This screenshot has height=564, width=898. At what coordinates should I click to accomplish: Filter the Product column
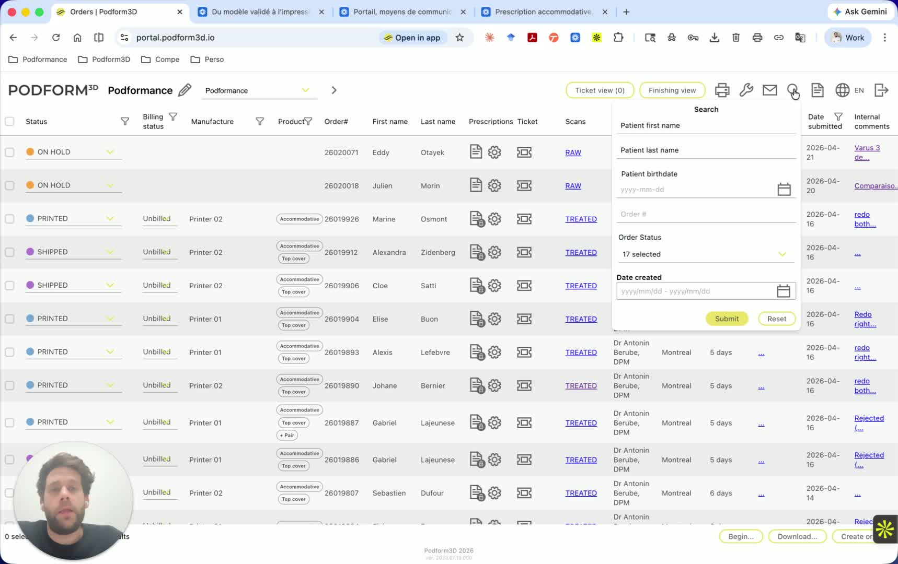(308, 122)
